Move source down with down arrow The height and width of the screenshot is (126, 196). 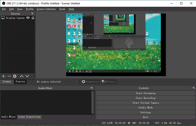(x=27, y=76)
